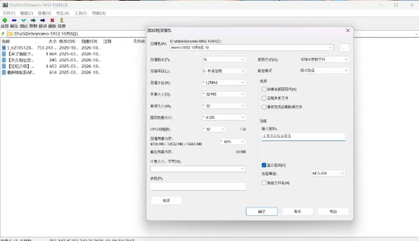The image size is (419, 241).
Task: Check delete files after compression option
Action: pyautogui.click(x=264, y=107)
